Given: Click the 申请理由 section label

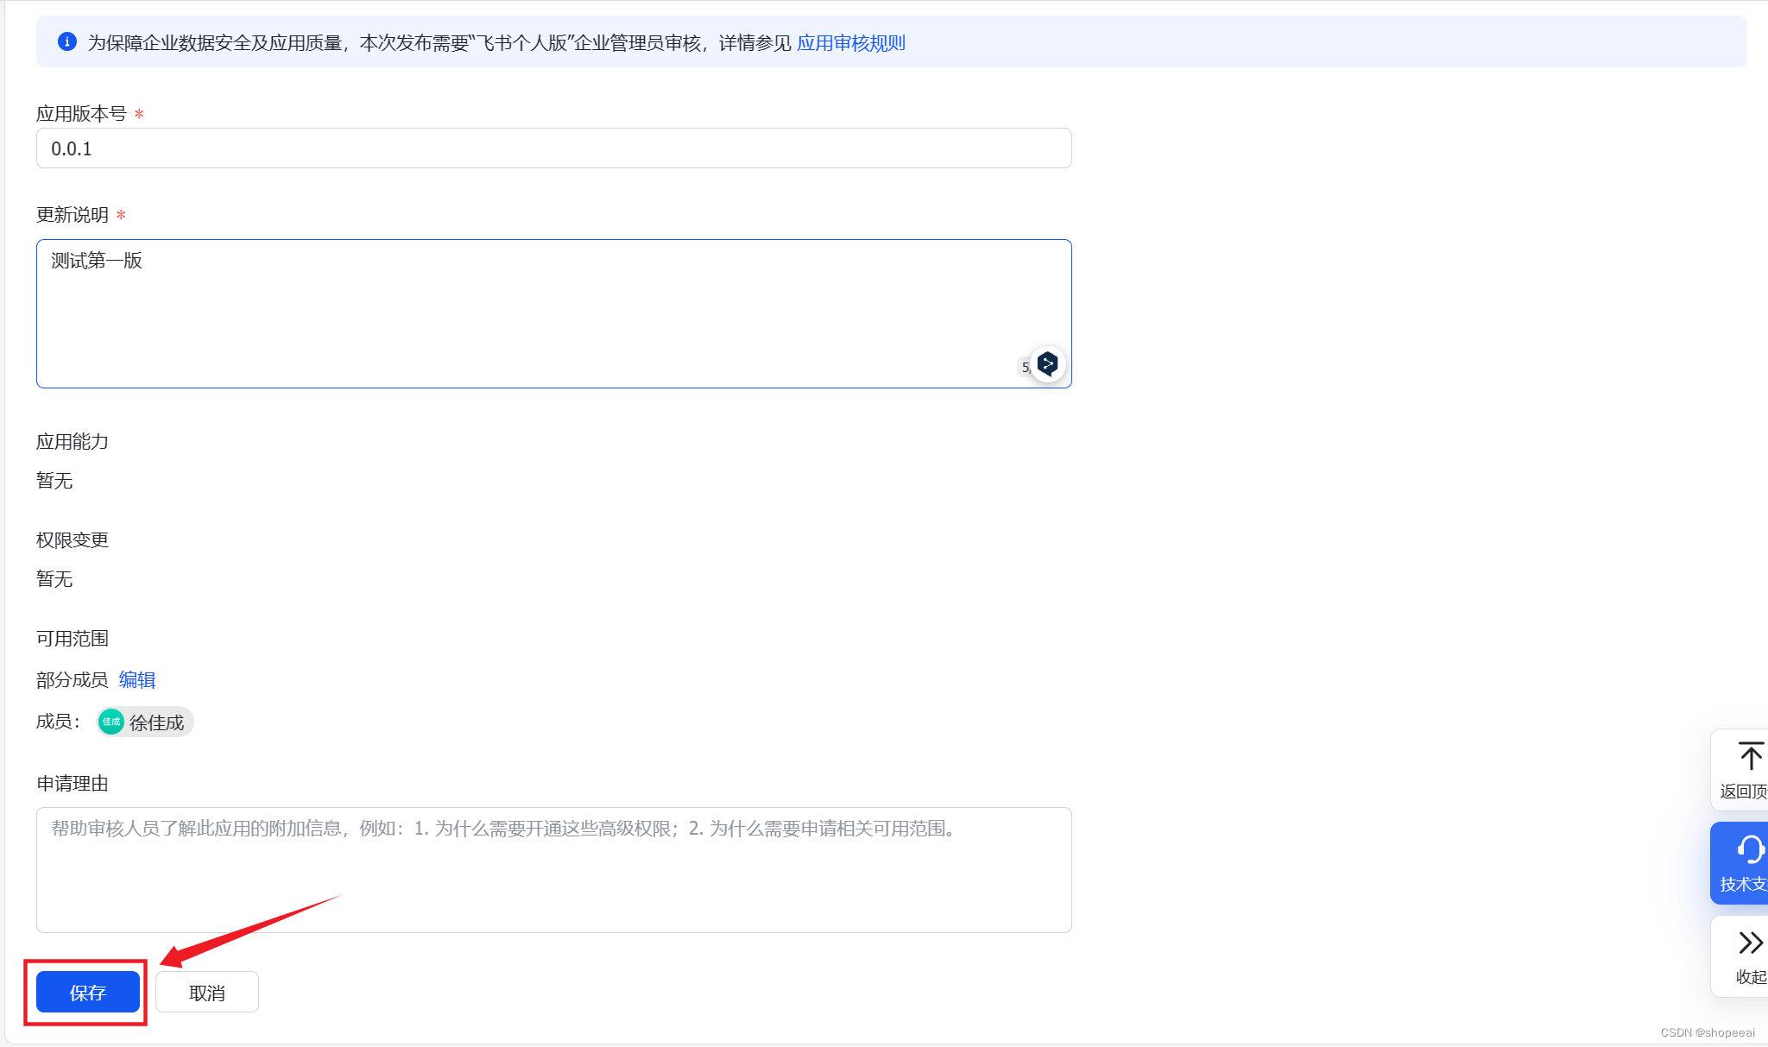Looking at the screenshot, I should [73, 784].
